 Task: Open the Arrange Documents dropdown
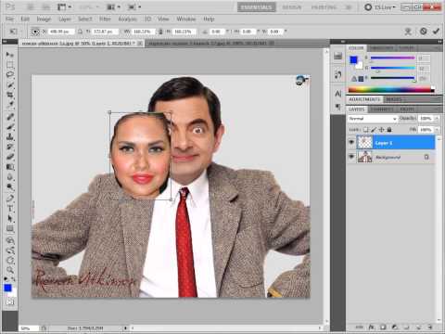pos(113,6)
